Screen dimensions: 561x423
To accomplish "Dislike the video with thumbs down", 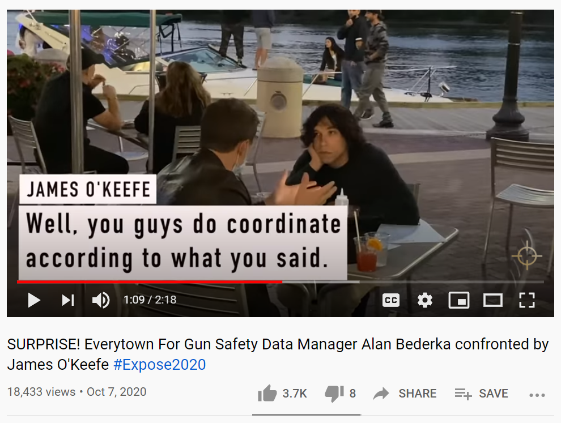I will (334, 394).
